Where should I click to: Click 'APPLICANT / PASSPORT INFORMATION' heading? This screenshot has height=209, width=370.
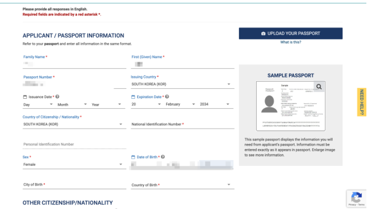73,36
